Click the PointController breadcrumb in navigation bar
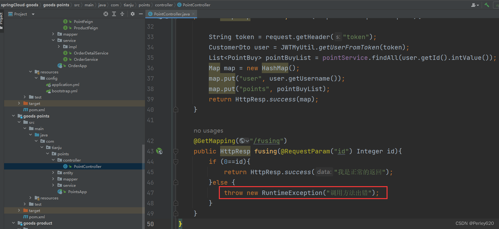 pyautogui.click(x=194, y=5)
